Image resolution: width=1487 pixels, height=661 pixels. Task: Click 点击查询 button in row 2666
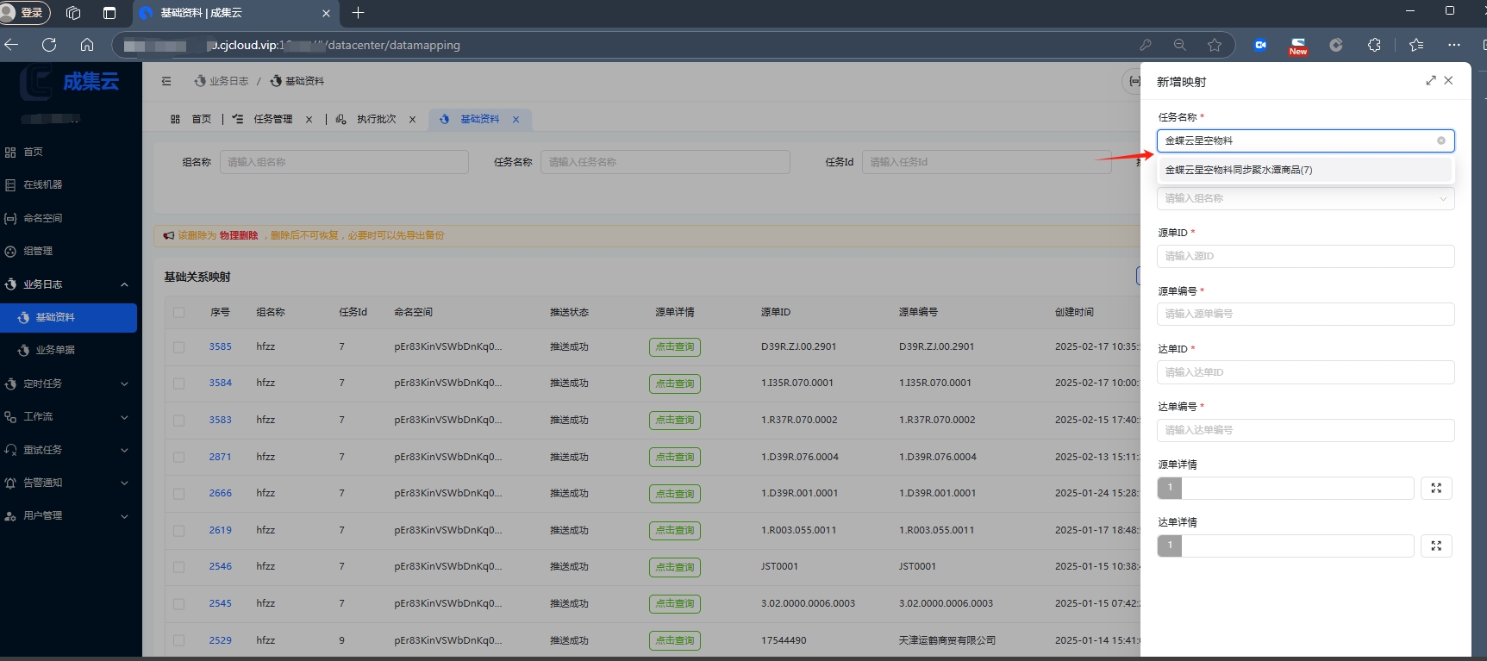(x=674, y=494)
